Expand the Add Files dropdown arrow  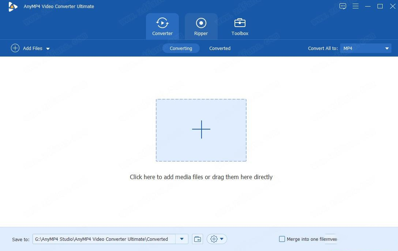pyautogui.click(x=48, y=48)
